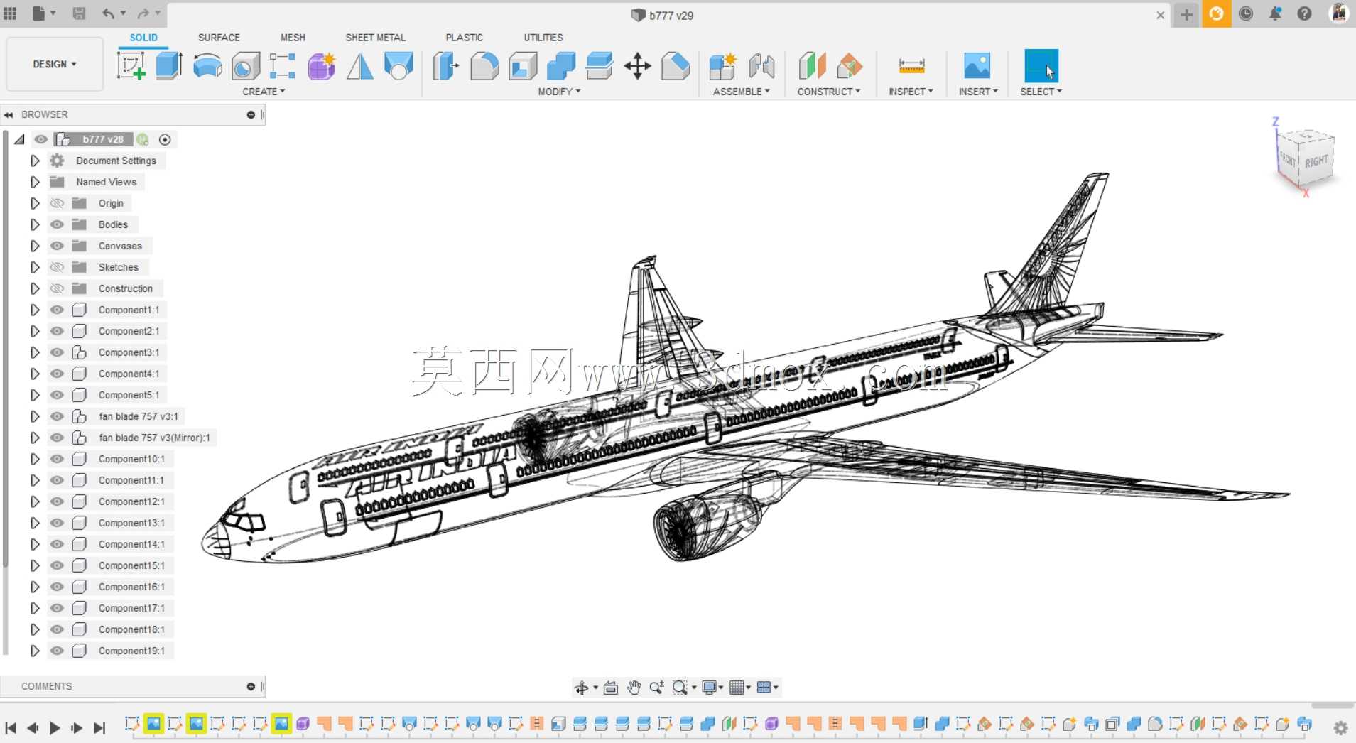This screenshot has height=743, width=1356.
Task: Open the DESIGN workspace dropdown
Action: 55,64
